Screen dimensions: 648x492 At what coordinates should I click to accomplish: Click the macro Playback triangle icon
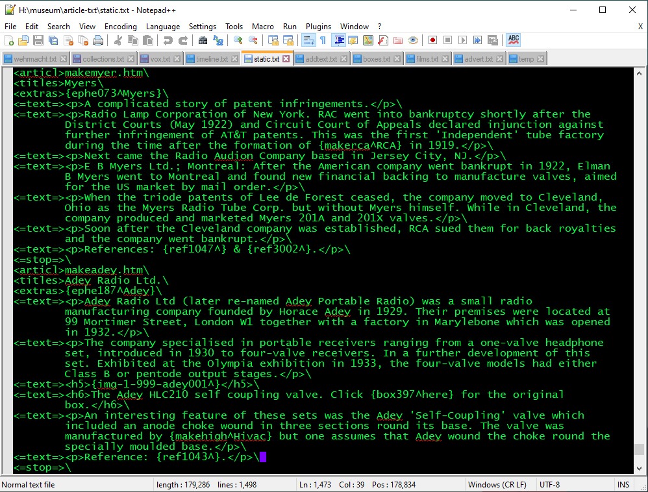click(462, 40)
